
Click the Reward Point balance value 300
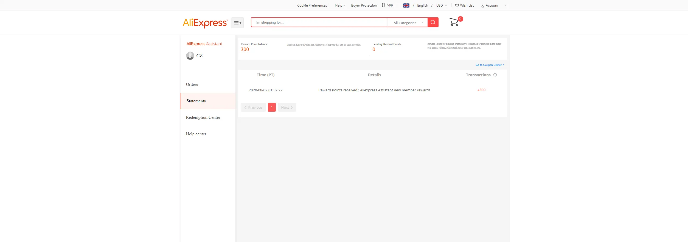coord(245,49)
